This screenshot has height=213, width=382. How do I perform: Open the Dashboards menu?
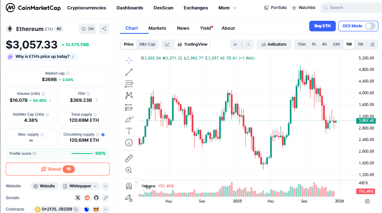coord(130,8)
